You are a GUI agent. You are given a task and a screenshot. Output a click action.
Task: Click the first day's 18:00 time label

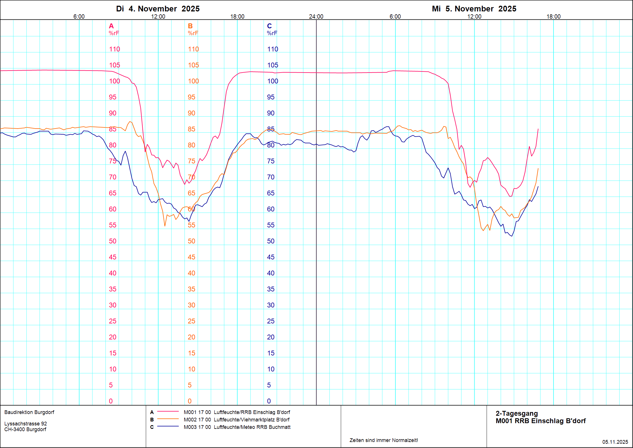[x=237, y=17]
